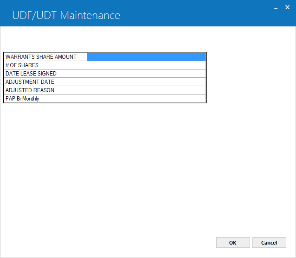Select the DATE LEASE SIGNED value cell
The height and width of the screenshot is (258, 296).
click(x=146, y=74)
